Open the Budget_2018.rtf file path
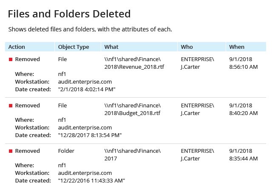Screen dimensions: 272x191 132,110
